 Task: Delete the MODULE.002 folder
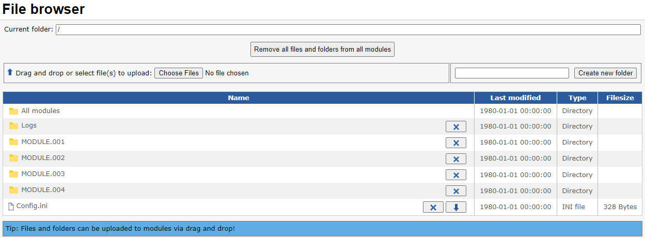(455, 158)
